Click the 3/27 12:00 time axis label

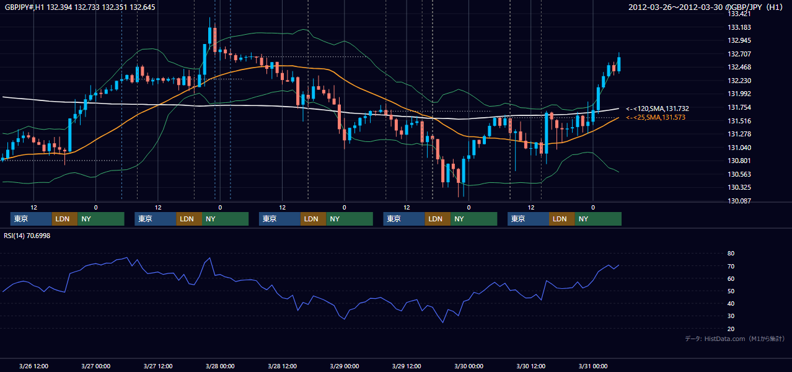point(157,366)
